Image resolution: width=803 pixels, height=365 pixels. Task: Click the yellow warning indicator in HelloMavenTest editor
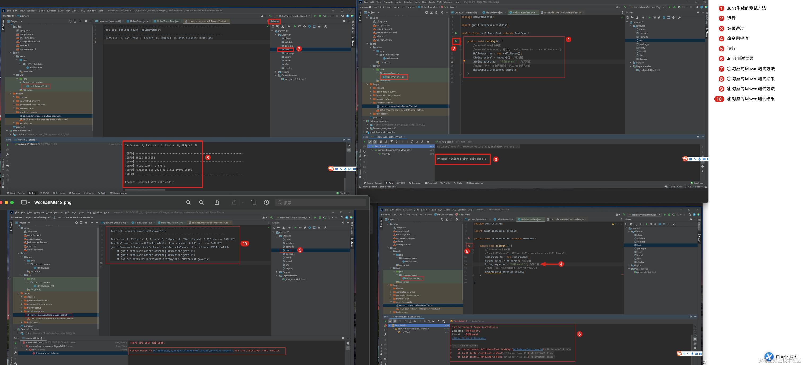(613, 224)
